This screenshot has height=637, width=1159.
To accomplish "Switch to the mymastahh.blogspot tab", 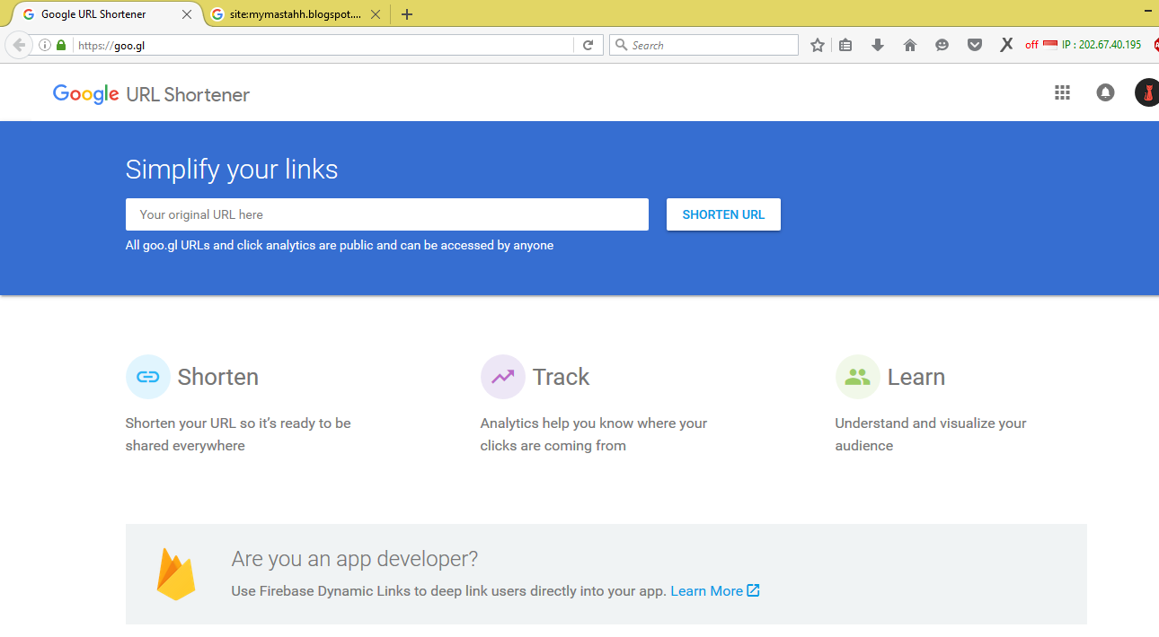I will coord(288,13).
